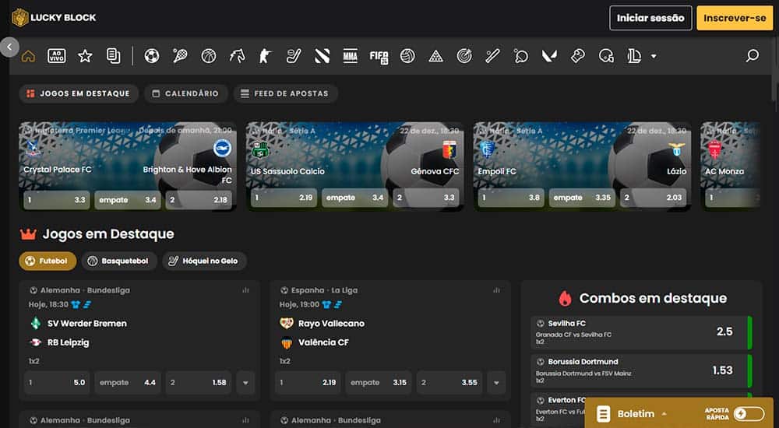The image size is (779, 428).
Task: Select the horse racing sport icon
Action: pyautogui.click(x=237, y=56)
